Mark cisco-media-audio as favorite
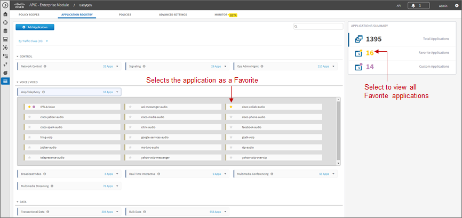Viewport: 462px width, 218px height. tap(130, 117)
